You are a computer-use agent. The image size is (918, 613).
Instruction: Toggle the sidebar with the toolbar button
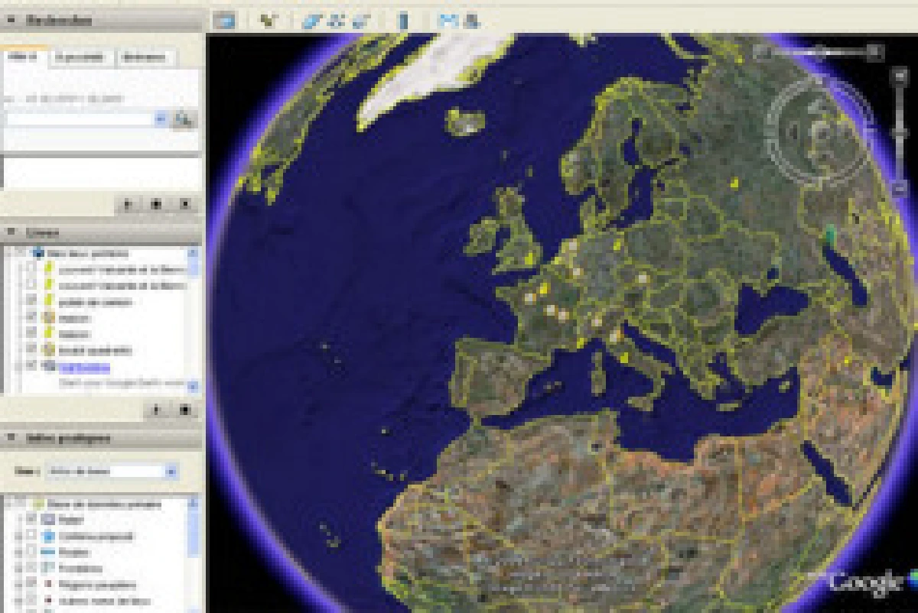[x=223, y=21]
